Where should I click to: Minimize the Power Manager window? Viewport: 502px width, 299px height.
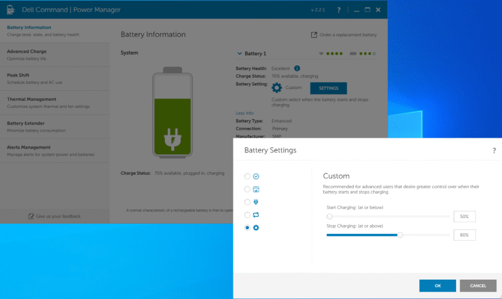pos(356,10)
